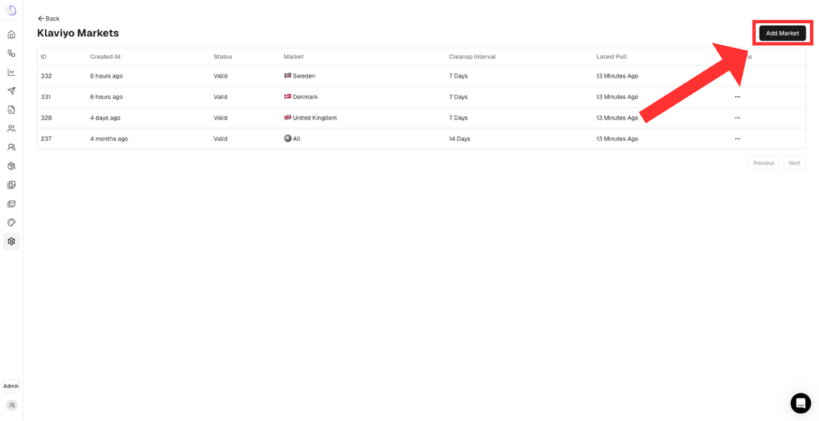Viewport: 819px width, 421px height.
Task: Open the actions menu for United Kingdom row
Action: [737, 118]
